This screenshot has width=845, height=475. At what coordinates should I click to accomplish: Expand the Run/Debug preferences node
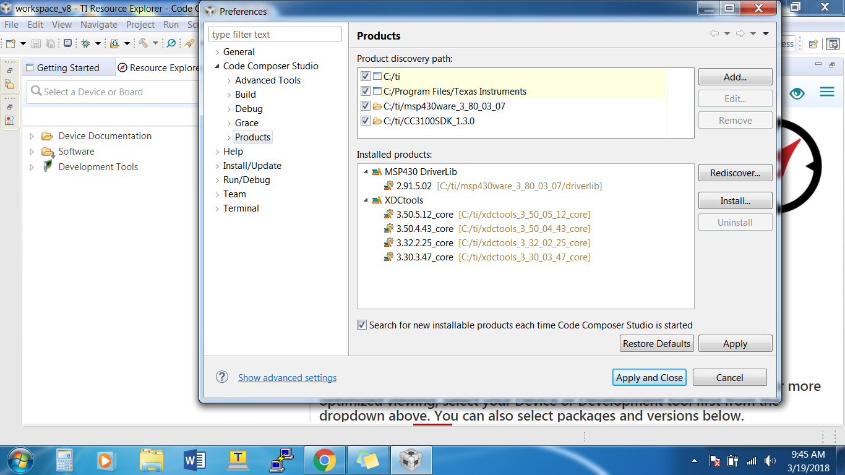click(217, 180)
